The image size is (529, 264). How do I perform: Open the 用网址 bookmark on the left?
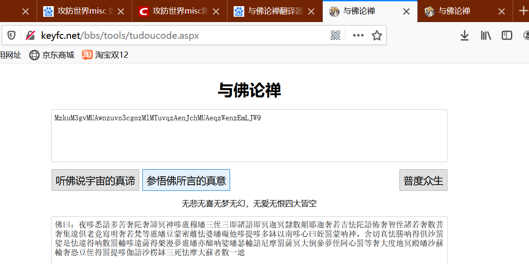(x=11, y=55)
